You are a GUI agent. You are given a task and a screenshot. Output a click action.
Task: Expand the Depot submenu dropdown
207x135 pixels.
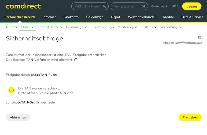point(11,27)
